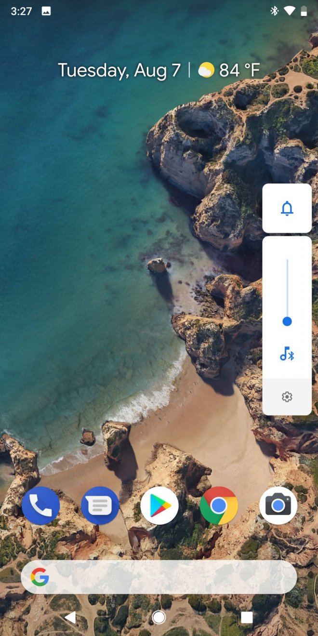Tap the image notification icon in status bar

coord(46,11)
